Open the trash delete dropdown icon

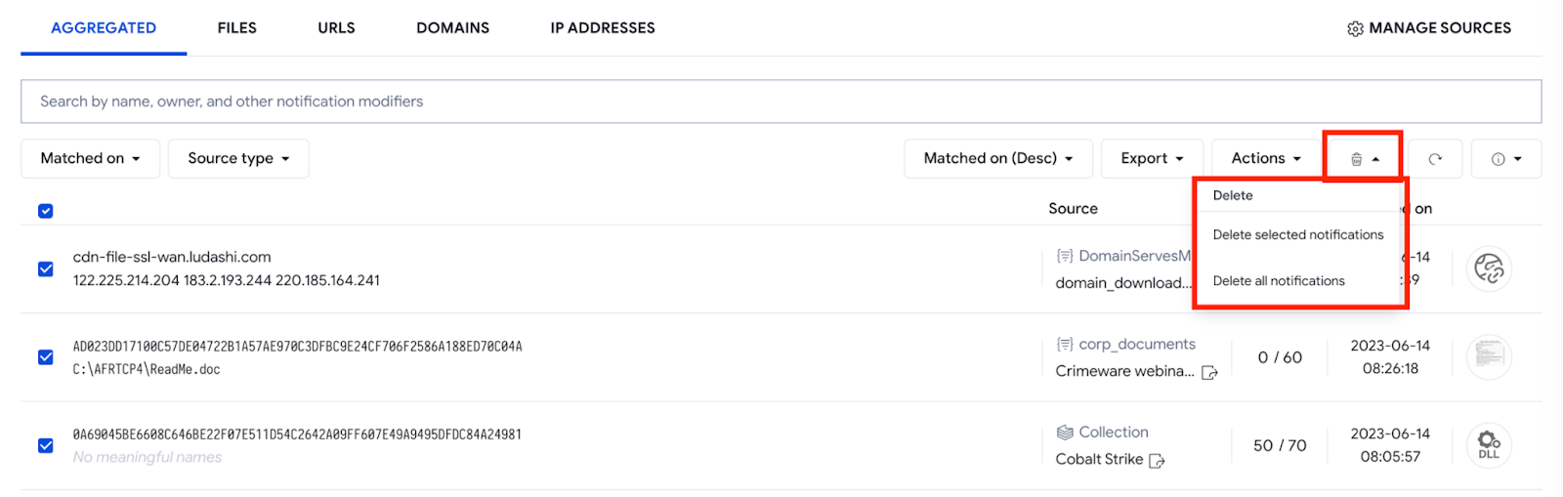coord(1364,158)
